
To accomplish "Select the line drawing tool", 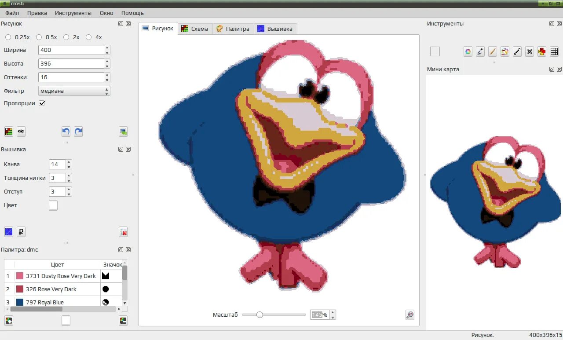I will [517, 51].
